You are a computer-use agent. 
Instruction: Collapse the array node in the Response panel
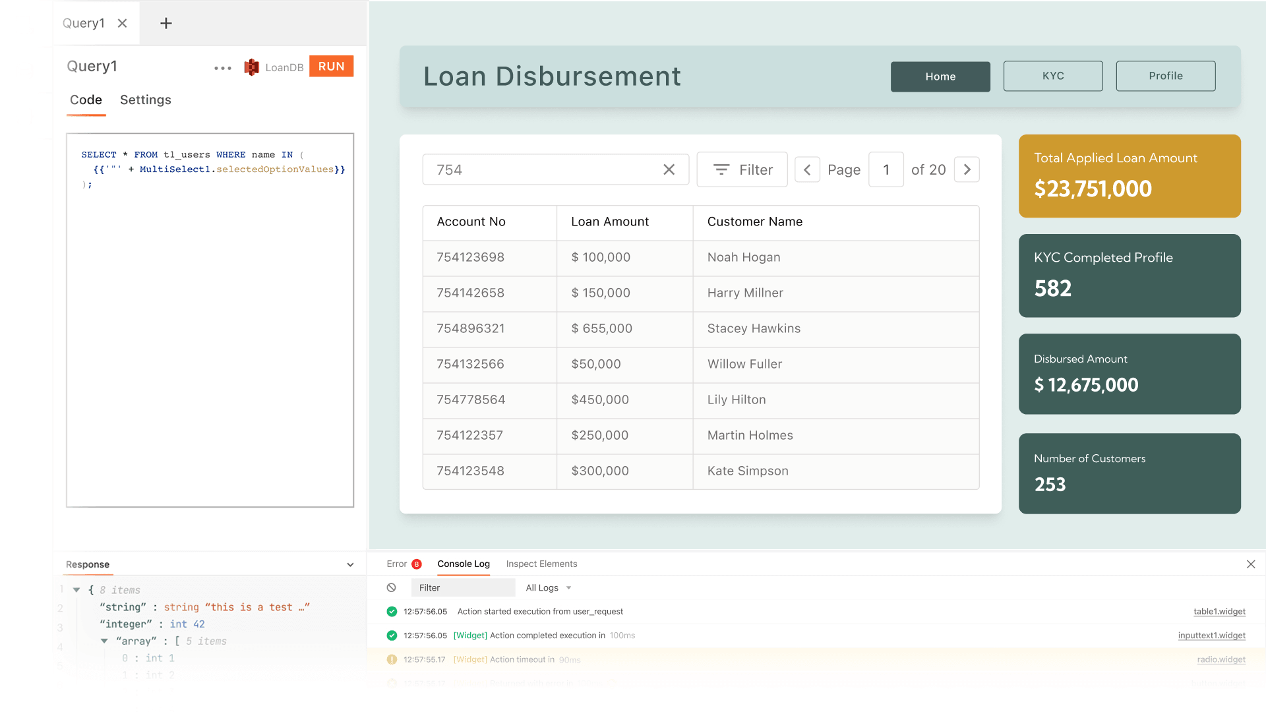(104, 641)
